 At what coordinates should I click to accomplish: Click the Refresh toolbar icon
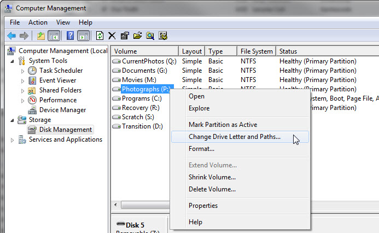tap(100, 36)
